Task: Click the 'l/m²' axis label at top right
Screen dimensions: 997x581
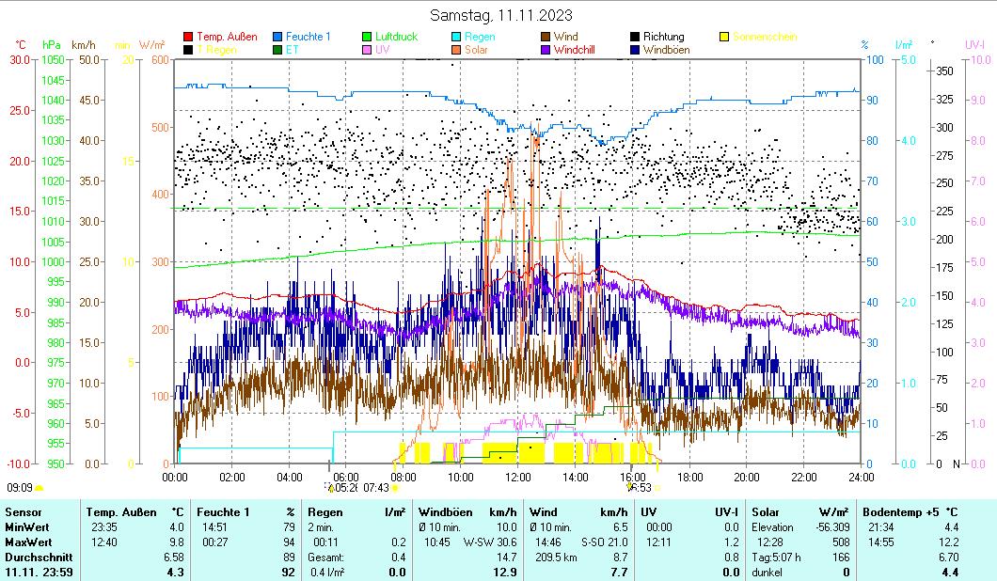Action: coord(904,45)
